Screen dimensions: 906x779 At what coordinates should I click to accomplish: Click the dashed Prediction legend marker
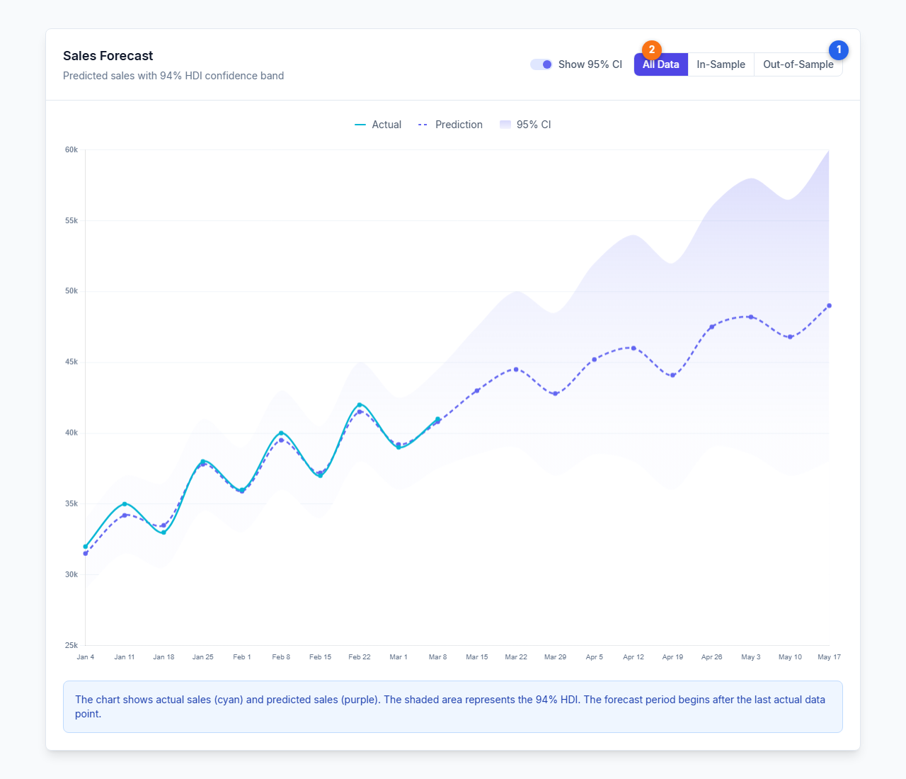coord(423,125)
